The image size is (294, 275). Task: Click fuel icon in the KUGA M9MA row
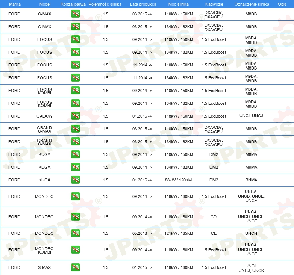tap(75, 167)
